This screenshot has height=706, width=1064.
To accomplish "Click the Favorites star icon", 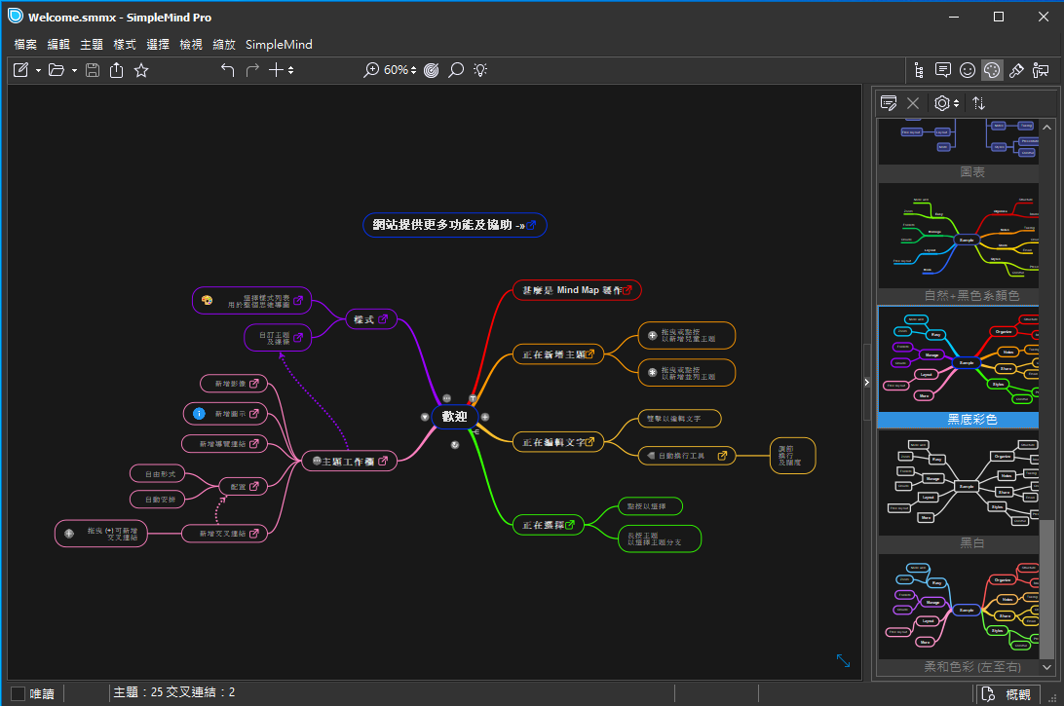I will (x=141, y=70).
